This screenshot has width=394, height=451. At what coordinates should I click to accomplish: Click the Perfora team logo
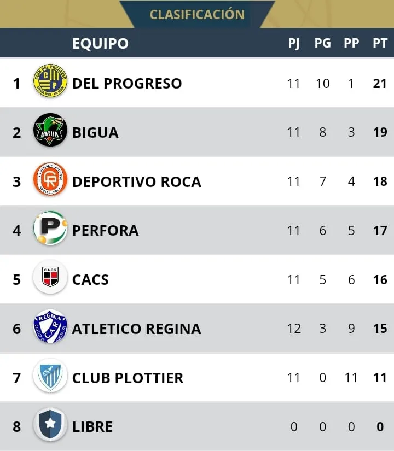coord(50,230)
